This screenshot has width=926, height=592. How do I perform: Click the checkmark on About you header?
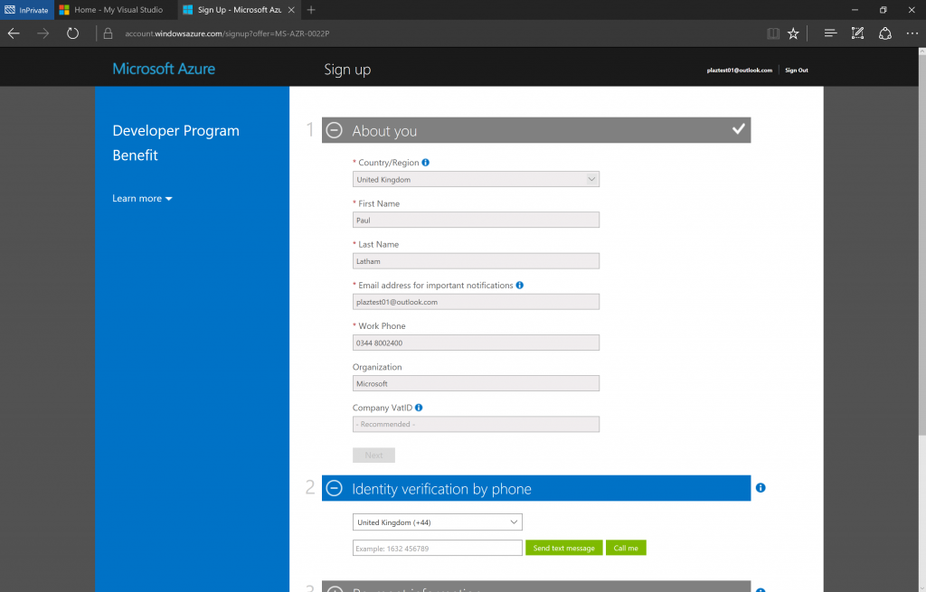click(x=738, y=128)
